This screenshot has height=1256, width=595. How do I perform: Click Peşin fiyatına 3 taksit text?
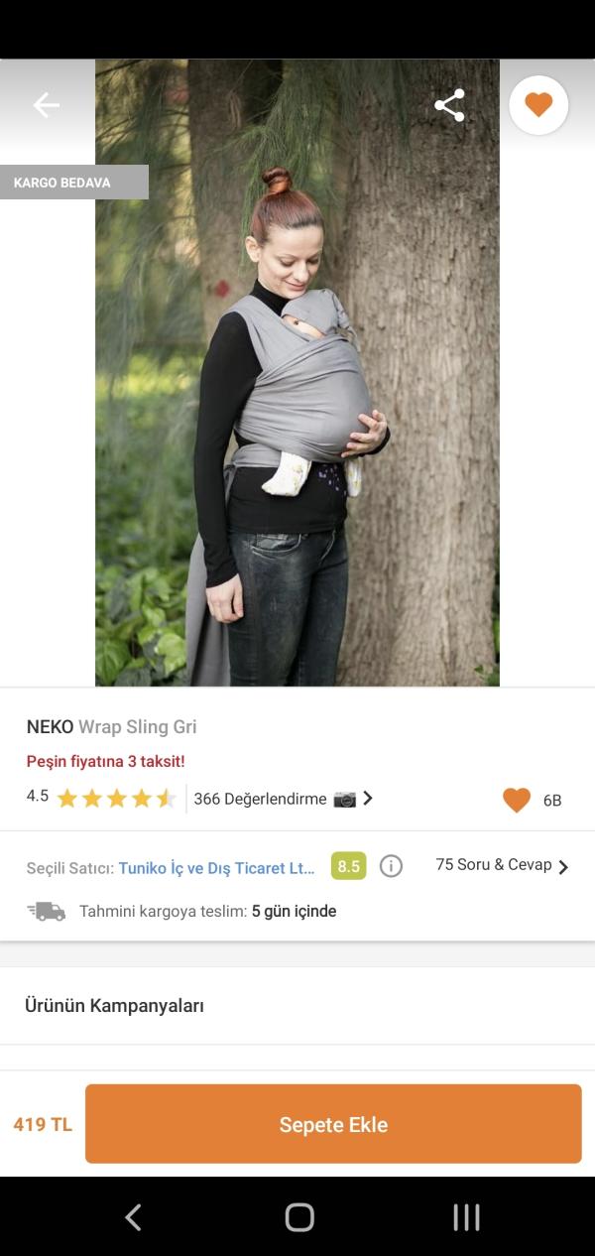pos(105,762)
